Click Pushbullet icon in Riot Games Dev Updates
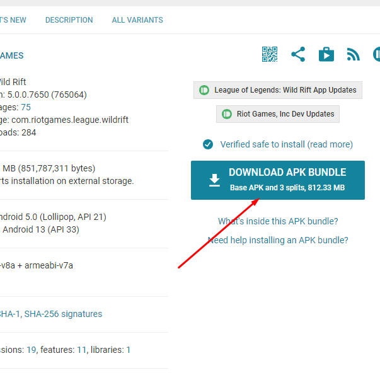This screenshot has width=380, height=380. [226, 114]
